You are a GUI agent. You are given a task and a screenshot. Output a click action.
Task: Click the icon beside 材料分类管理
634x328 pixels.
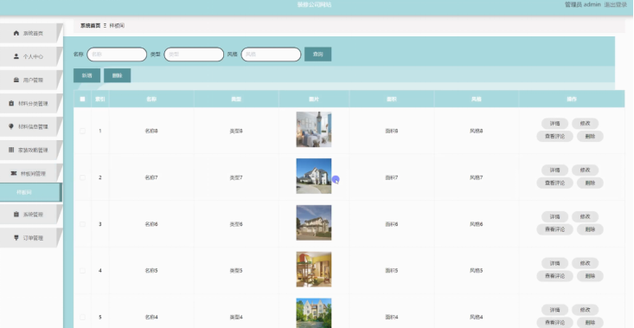[11, 104]
